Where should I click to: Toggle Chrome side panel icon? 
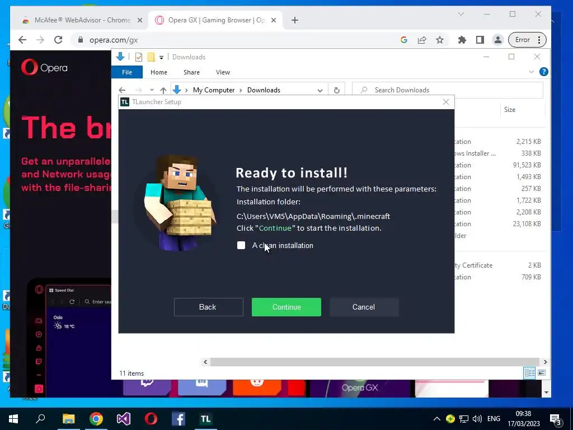pyautogui.click(x=480, y=40)
